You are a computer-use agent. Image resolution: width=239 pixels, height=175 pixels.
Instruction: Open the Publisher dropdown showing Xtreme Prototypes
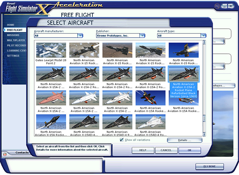click(x=142, y=36)
